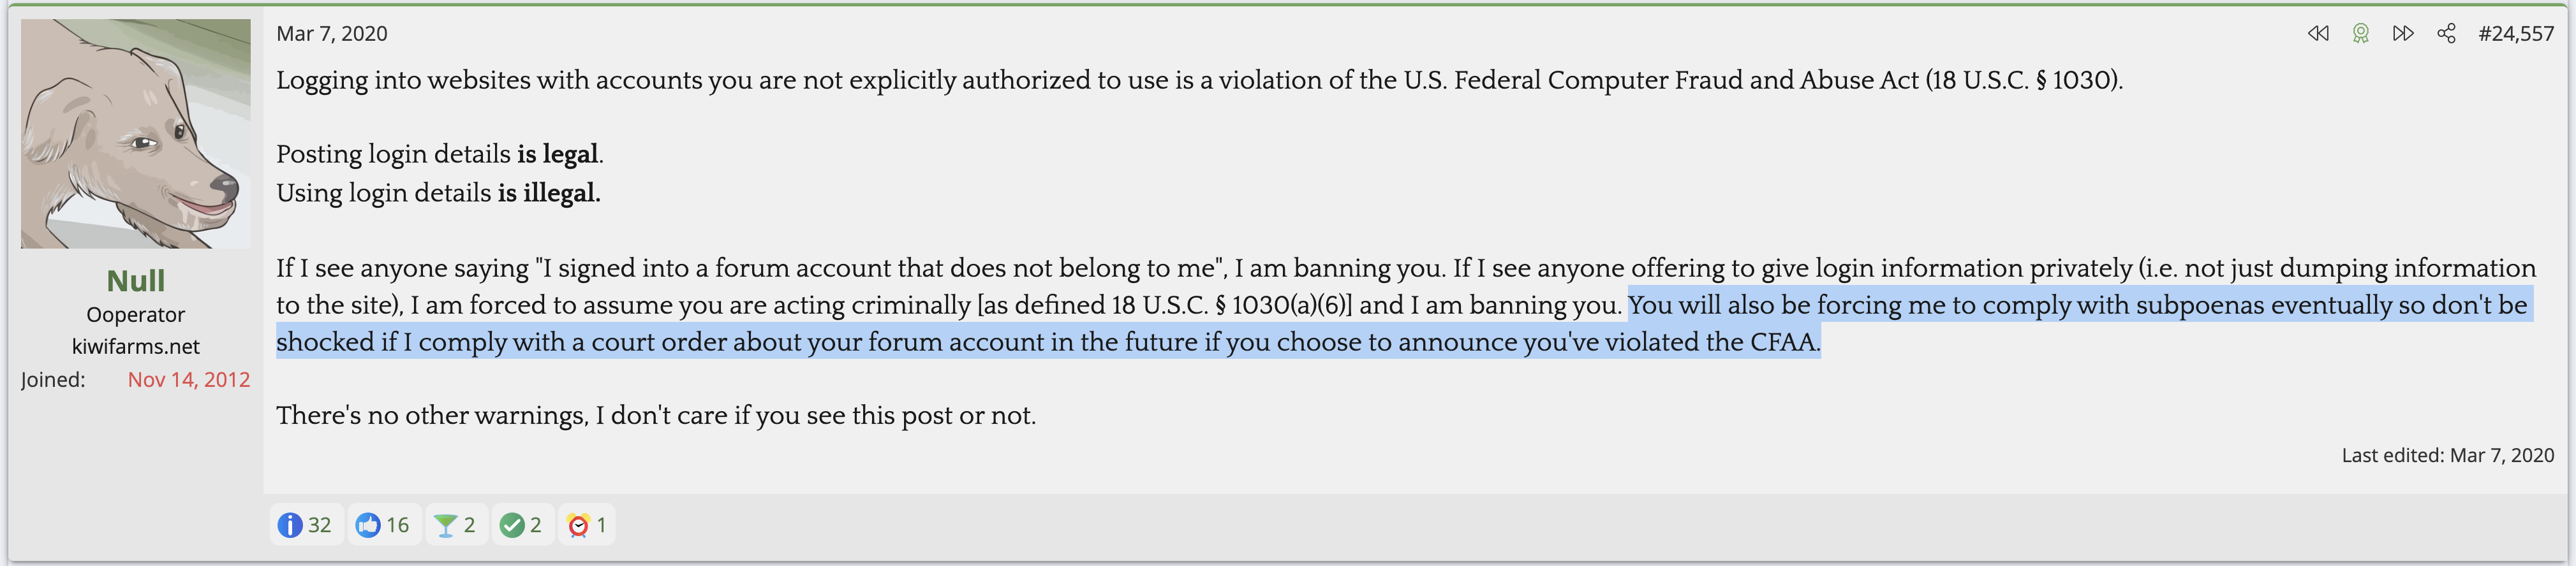Image resolution: width=2576 pixels, height=566 pixels.
Task: Click the blue Informative reaction icon
Action: point(290,525)
